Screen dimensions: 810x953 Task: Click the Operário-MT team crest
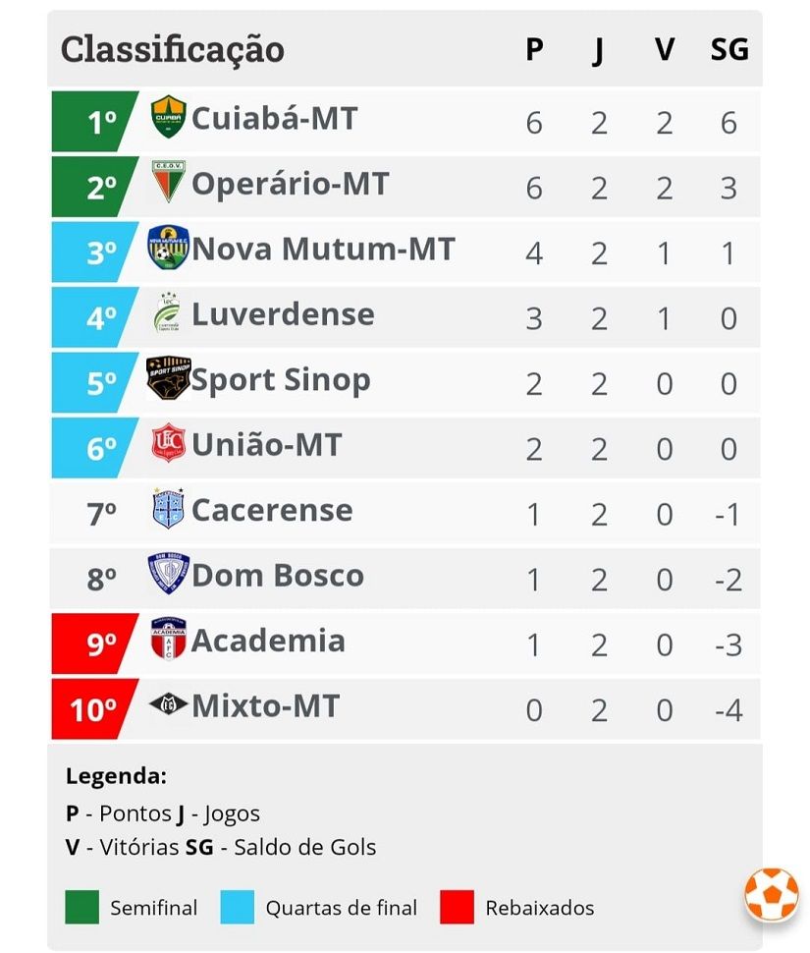tap(168, 181)
